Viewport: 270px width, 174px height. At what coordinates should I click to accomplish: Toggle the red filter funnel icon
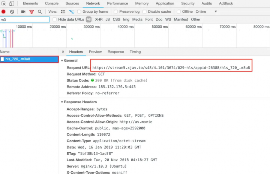tap(31, 12)
